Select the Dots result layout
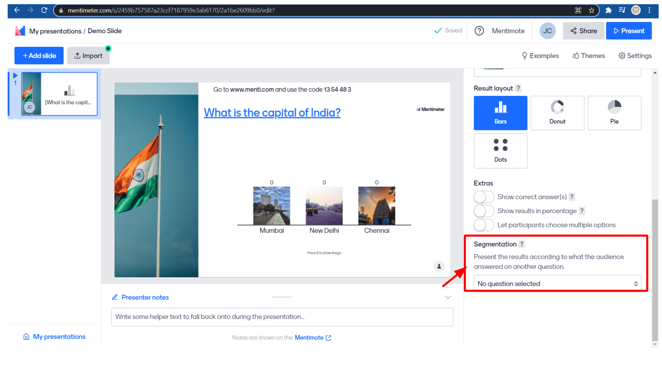662x372 pixels. tap(500, 151)
